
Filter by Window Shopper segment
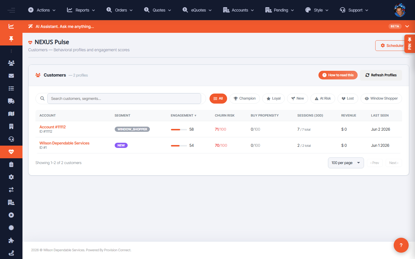[x=381, y=98]
